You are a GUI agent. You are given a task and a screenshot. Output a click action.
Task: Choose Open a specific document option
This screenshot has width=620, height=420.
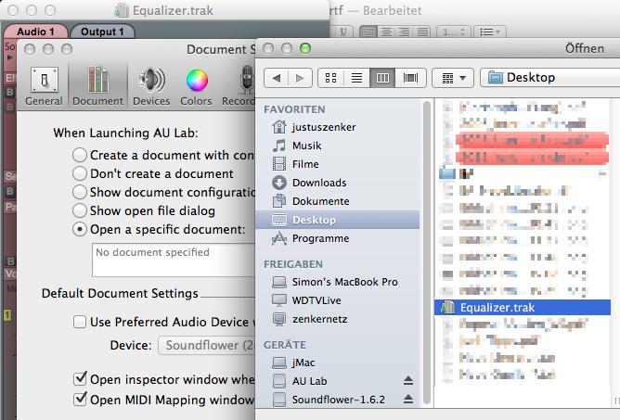coord(80,229)
